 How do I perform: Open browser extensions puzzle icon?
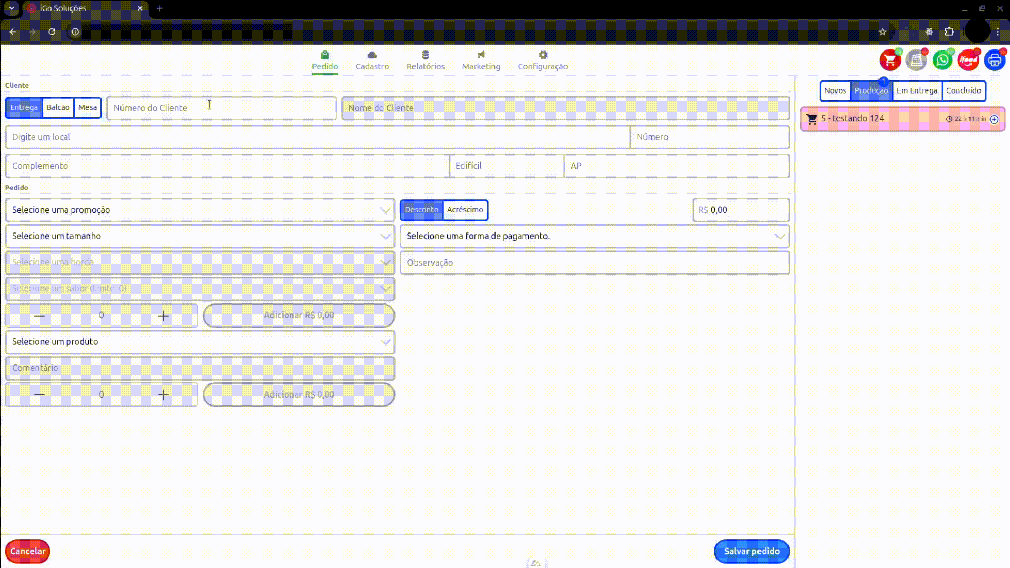pyautogui.click(x=950, y=32)
